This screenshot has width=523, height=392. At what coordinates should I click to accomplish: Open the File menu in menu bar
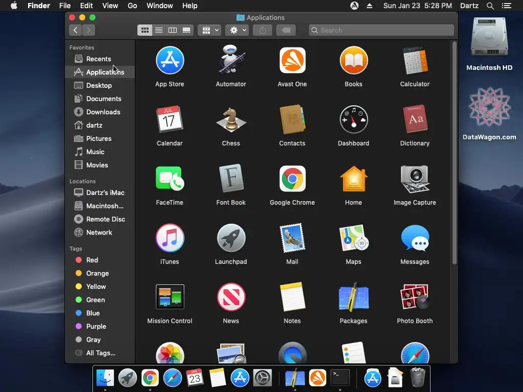65,6
